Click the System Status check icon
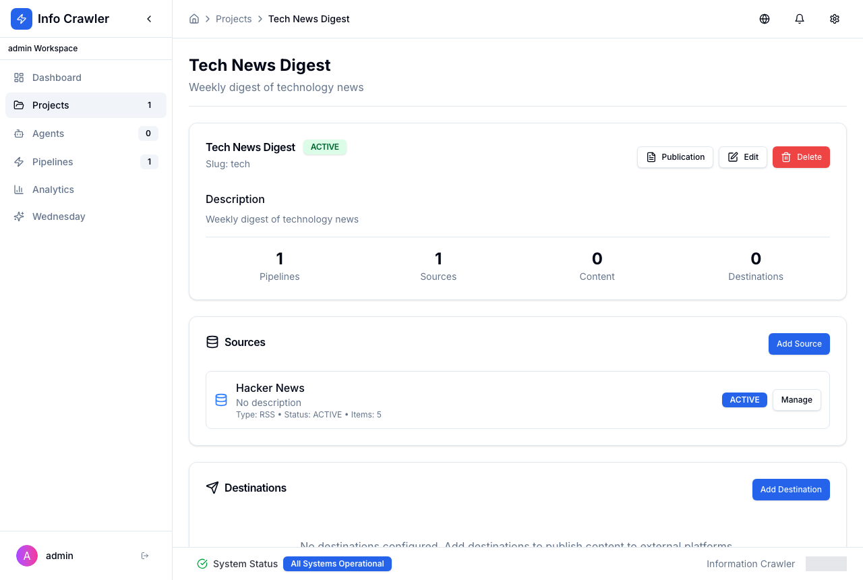This screenshot has height=580, width=863. click(202, 564)
